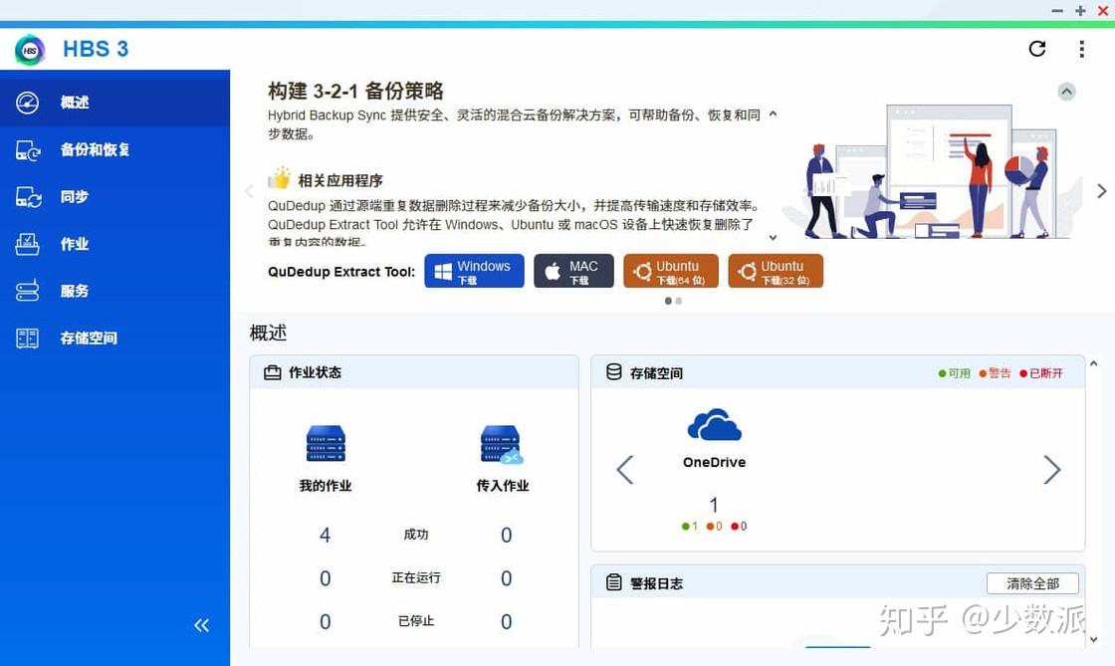
Task: Click the 警告 orange legend indicator
Action: pos(995,373)
